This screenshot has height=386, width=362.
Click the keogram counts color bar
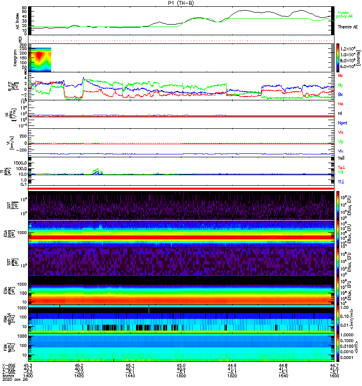click(339, 57)
